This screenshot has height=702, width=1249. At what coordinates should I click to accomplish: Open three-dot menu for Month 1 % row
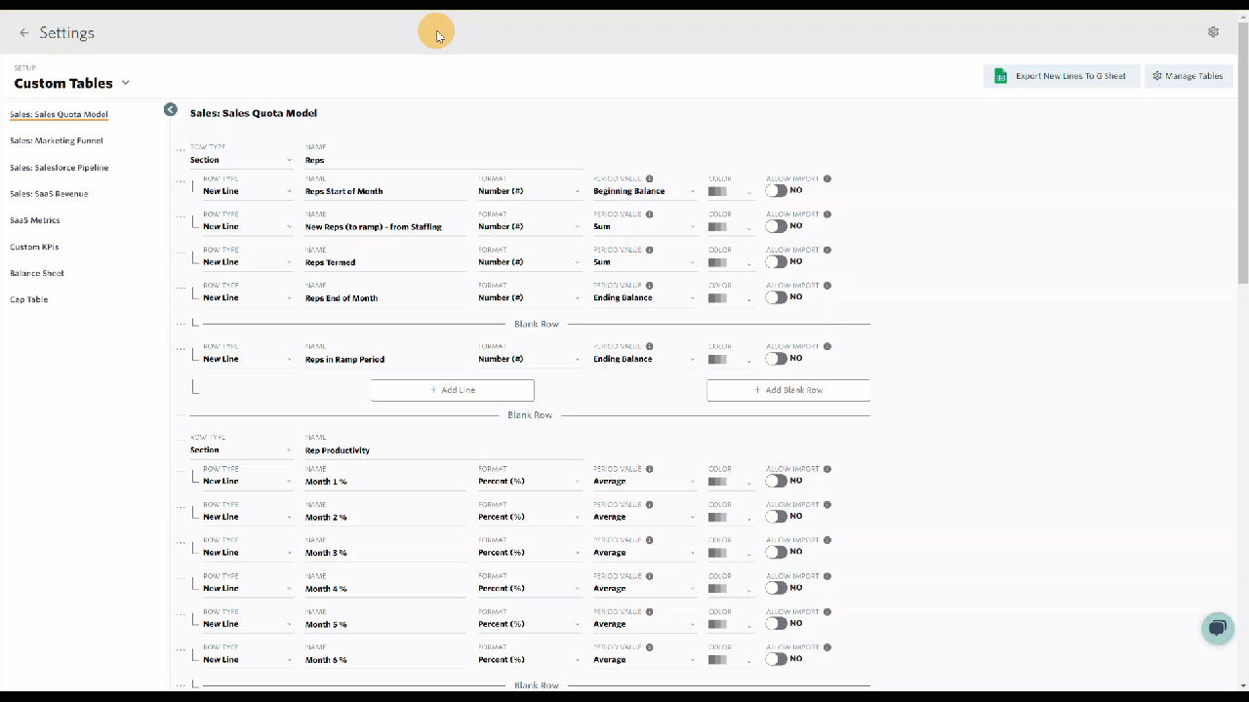point(181,472)
